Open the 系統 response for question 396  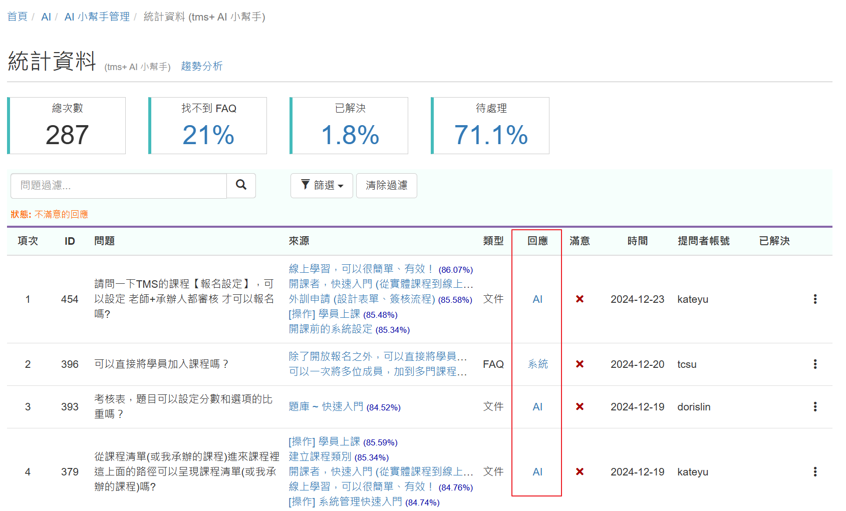(x=537, y=364)
